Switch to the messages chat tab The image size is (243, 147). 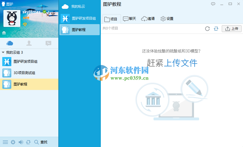pos(48,43)
